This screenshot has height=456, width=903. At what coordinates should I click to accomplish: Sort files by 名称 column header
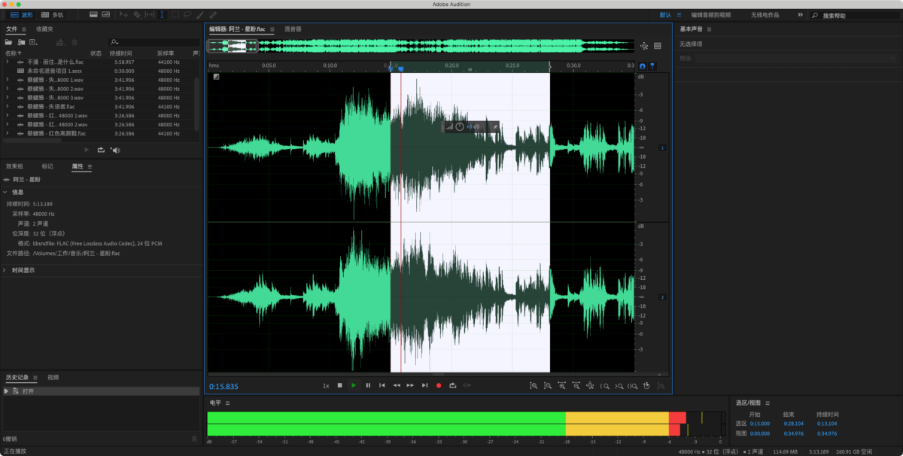(x=14, y=53)
